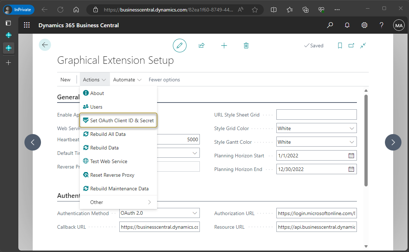Click the bookmark icon
Viewport: 409px width, 252px height.
340,46
